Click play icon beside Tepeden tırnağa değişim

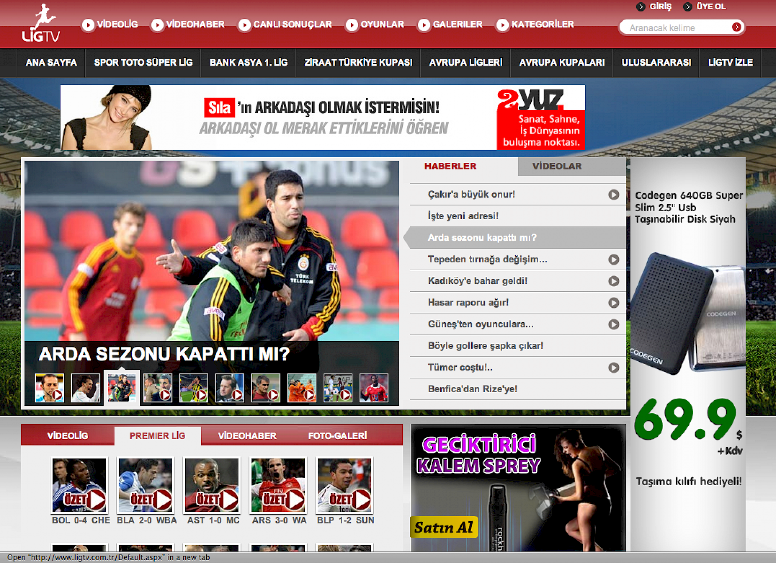pos(613,259)
